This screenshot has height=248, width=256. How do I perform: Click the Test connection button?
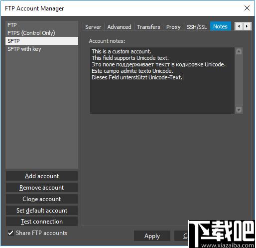[x=42, y=222]
